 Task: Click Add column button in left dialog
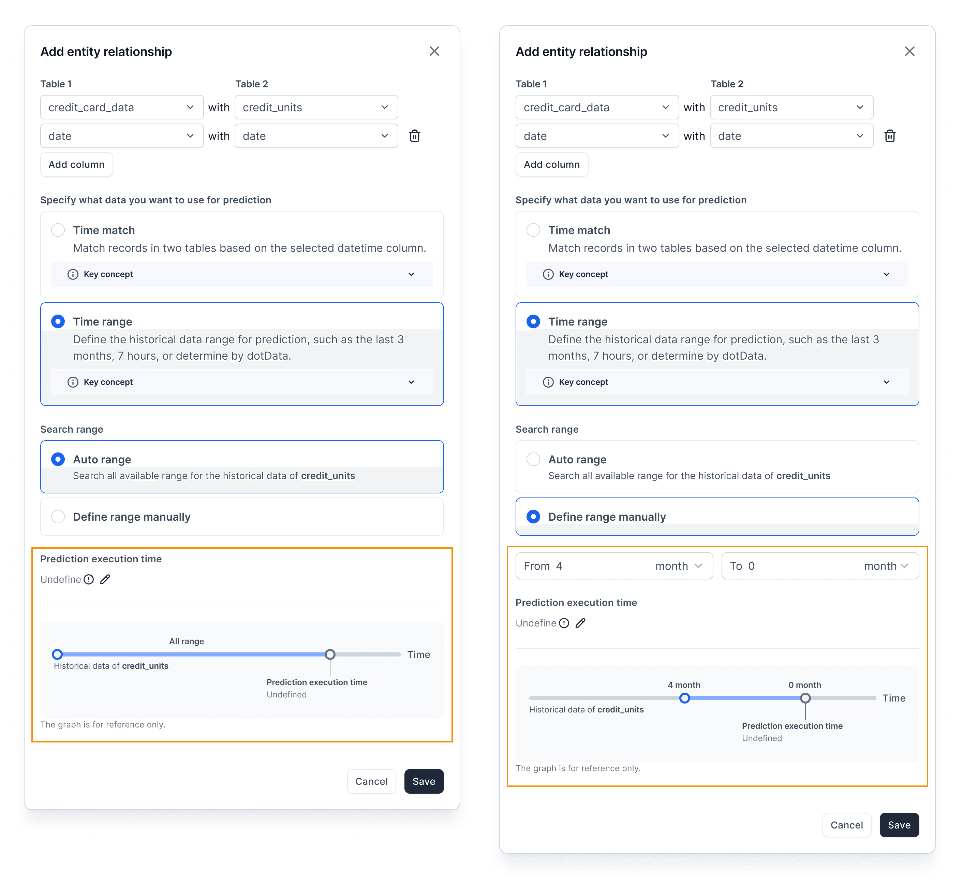(x=76, y=164)
